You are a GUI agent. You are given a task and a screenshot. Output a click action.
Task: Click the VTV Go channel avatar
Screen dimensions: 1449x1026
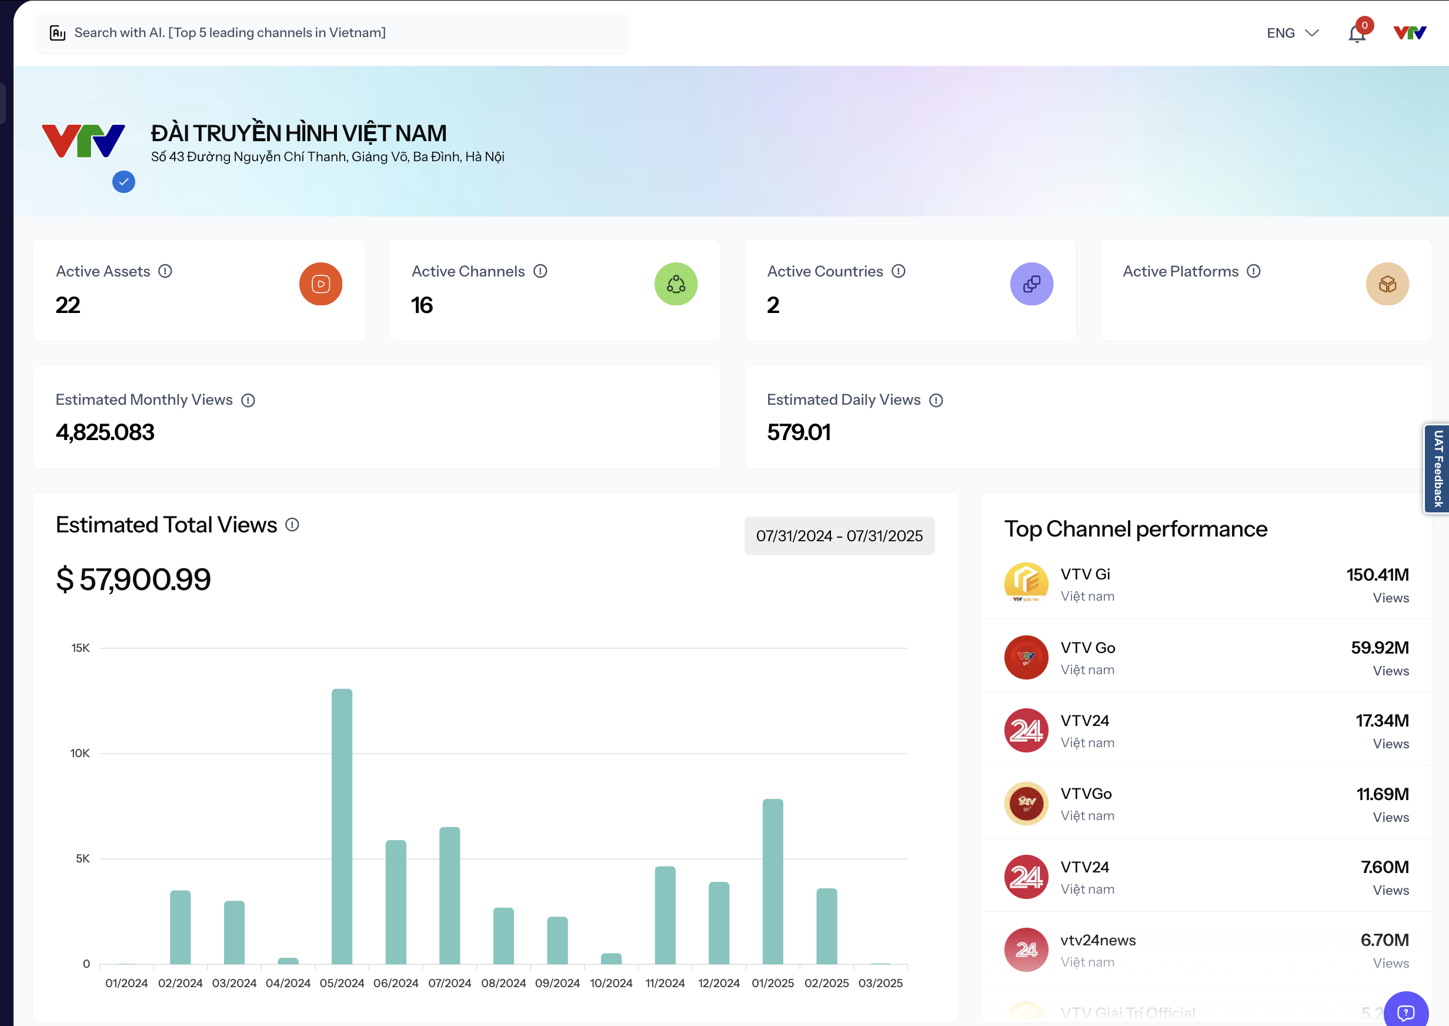point(1026,657)
